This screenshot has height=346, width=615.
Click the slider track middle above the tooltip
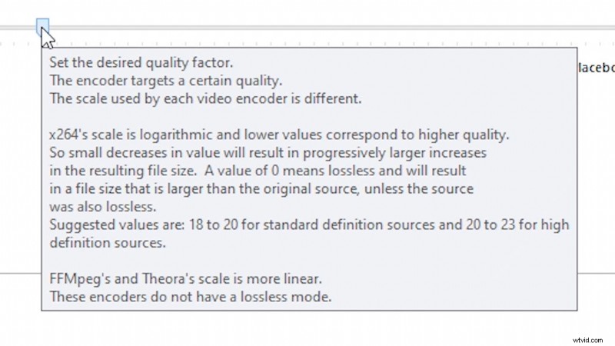[x=307, y=28]
